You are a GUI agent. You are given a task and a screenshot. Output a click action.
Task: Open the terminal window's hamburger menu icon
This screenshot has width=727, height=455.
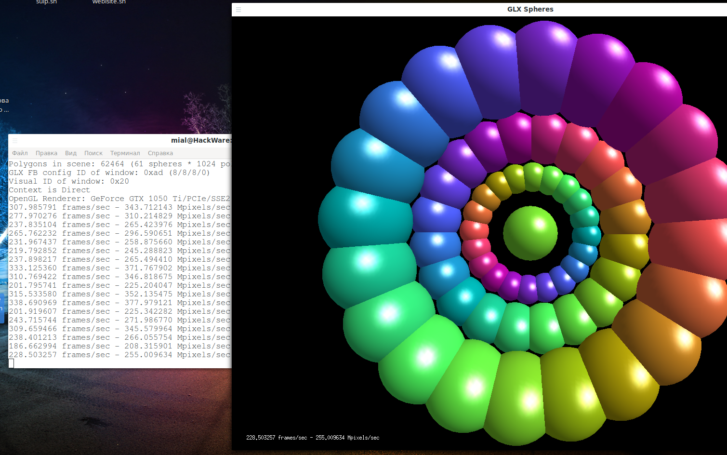15,141
